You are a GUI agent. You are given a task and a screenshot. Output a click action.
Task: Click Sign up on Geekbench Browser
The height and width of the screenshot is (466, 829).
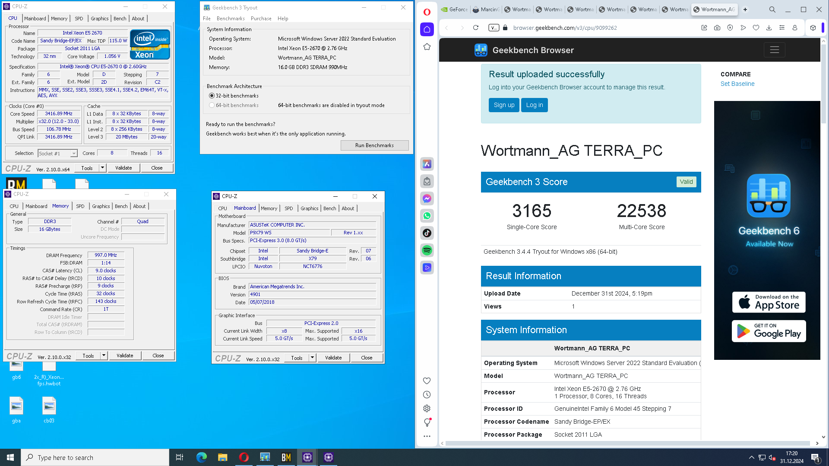click(x=504, y=105)
